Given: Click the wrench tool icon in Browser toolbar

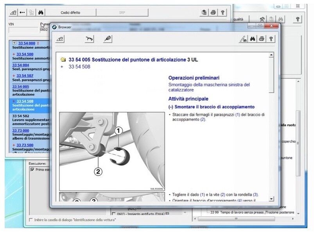Looking at the screenshot, I should (90, 39).
